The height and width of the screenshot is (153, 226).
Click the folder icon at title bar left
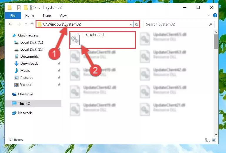click(9, 7)
